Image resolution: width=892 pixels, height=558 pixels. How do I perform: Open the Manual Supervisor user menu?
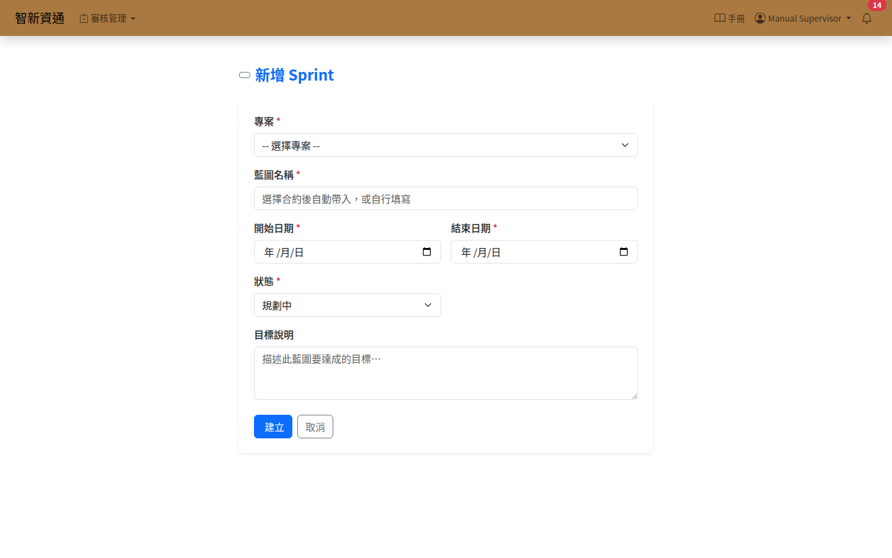[x=803, y=19]
